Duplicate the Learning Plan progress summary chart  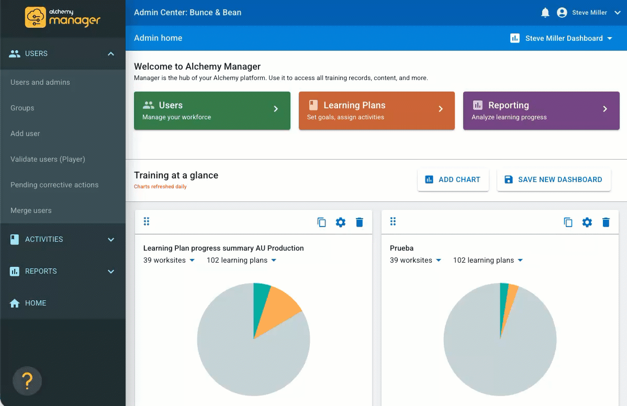tap(321, 222)
